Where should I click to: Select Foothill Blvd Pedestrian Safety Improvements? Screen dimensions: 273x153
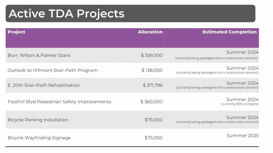coord(59,102)
